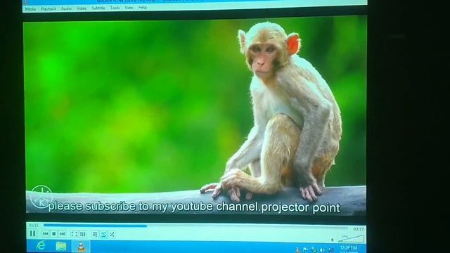This screenshot has width=450, height=253.
Task: Skip to next media item
Action: [x=62, y=234]
